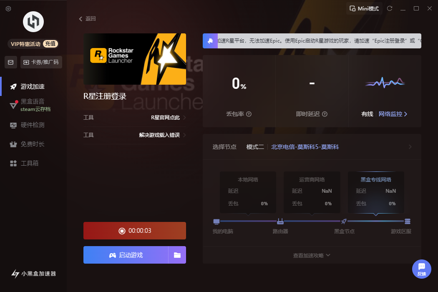Click 模式二 mode label
The width and height of the screenshot is (438, 292).
pyautogui.click(x=255, y=147)
